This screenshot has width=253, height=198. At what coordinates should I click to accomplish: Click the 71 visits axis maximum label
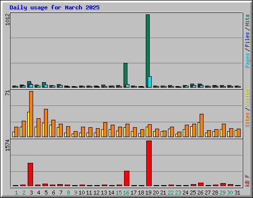pos(7,93)
